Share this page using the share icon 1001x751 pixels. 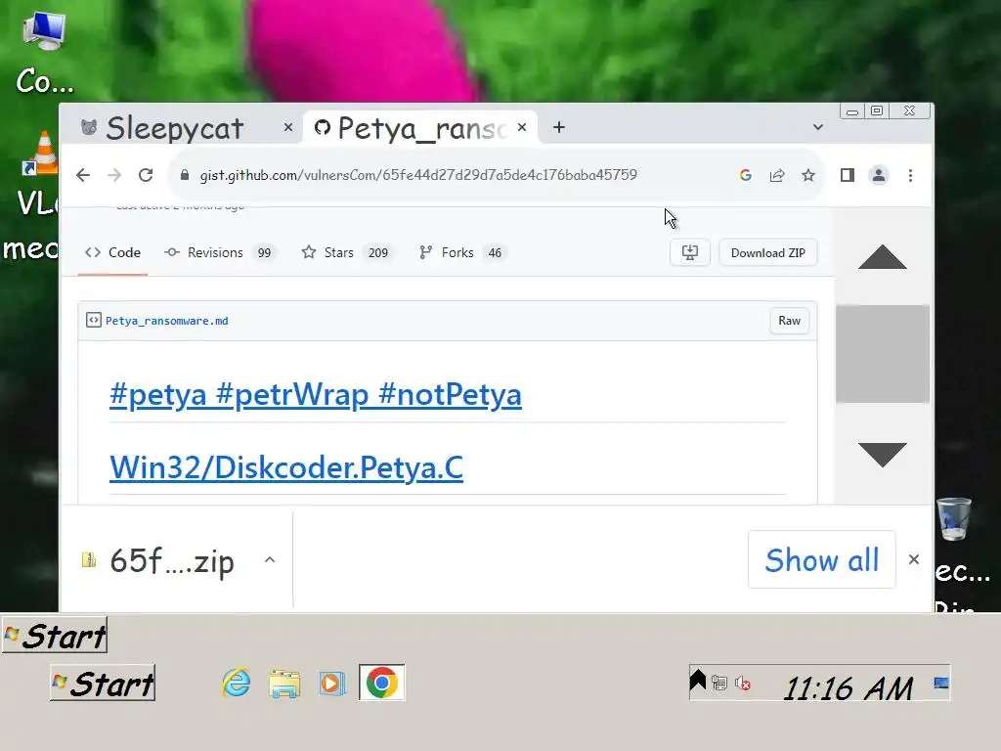pyautogui.click(x=777, y=175)
